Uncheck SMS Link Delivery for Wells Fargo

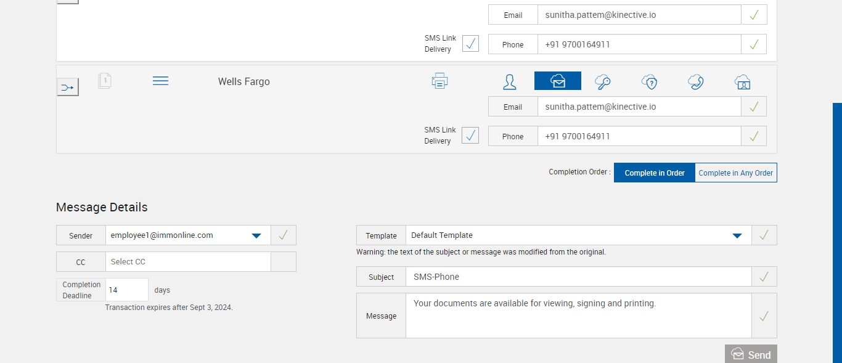[470, 136]
